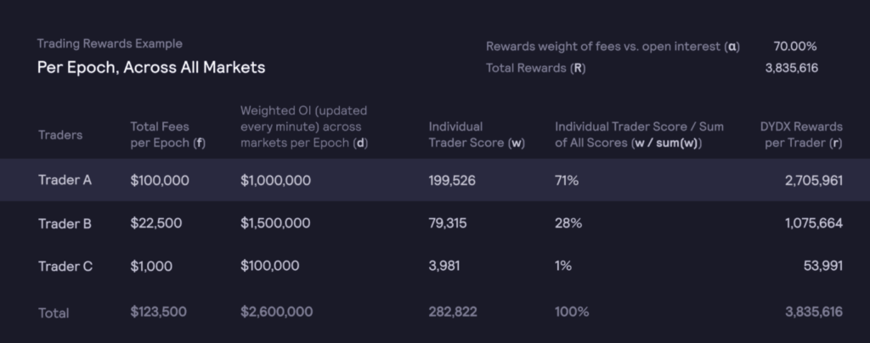Select the $123,500 total fees cell
The image size is (870, 343).
click(x=158, y=312)
